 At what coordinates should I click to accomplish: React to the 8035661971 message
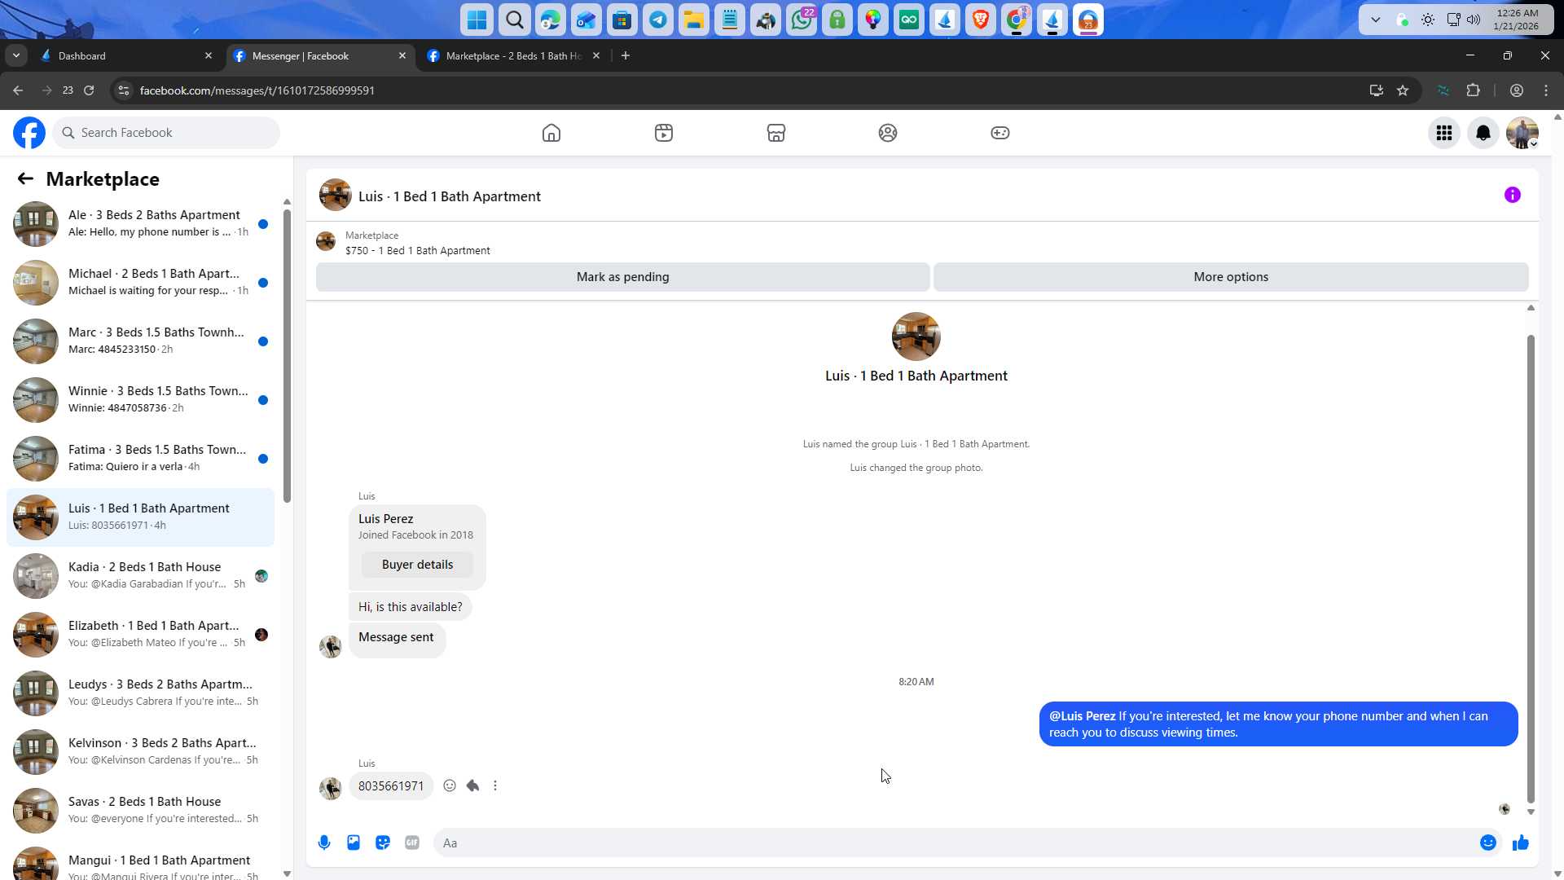(x=450, y=785)
